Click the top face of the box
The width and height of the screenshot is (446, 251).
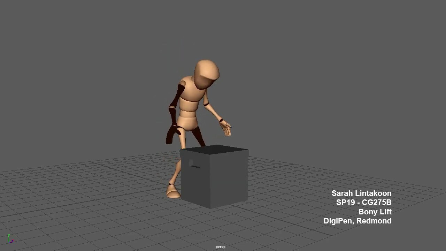point(214,150)
